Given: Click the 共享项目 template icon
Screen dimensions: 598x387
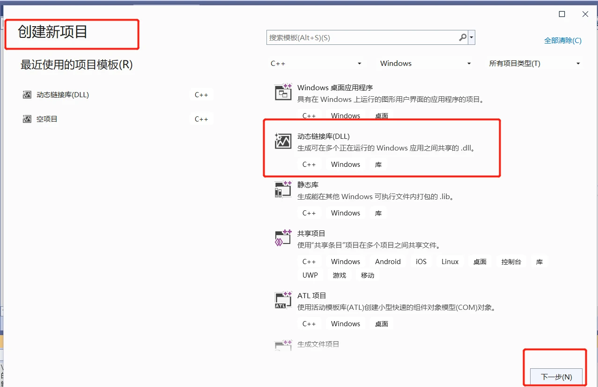Looking at the screenshot, I should [x=283, y=238].
